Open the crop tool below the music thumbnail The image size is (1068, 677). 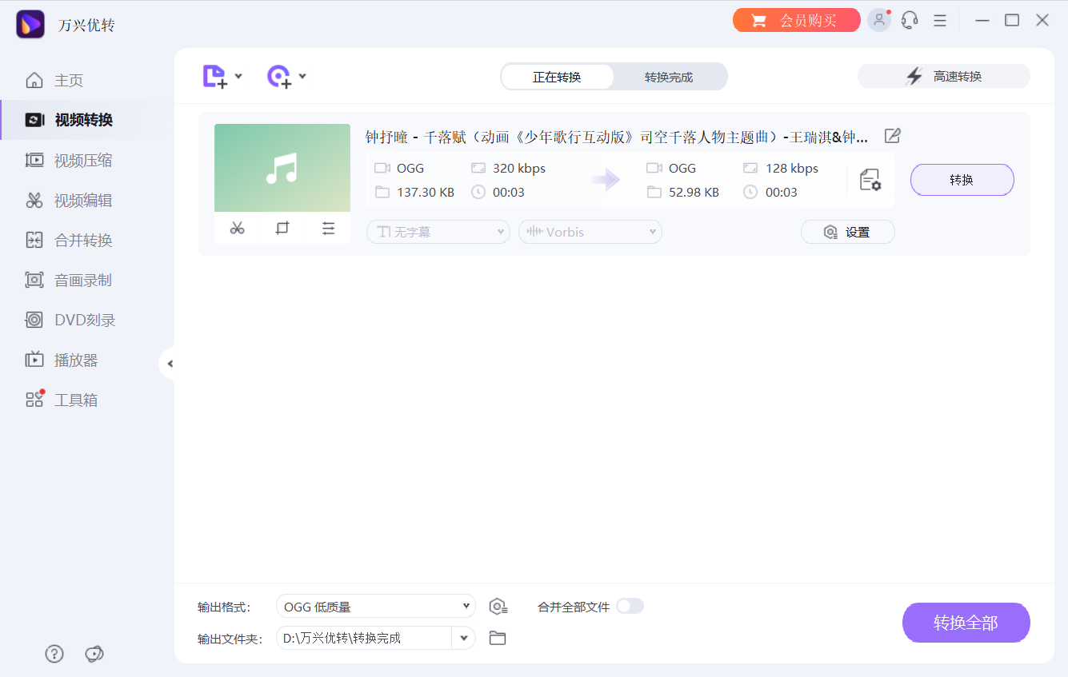pos(282,228)
